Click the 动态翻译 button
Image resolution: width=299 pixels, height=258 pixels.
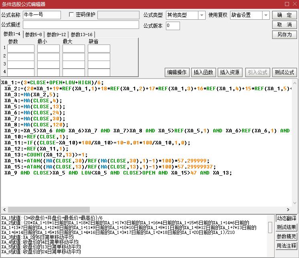[287, 218]
